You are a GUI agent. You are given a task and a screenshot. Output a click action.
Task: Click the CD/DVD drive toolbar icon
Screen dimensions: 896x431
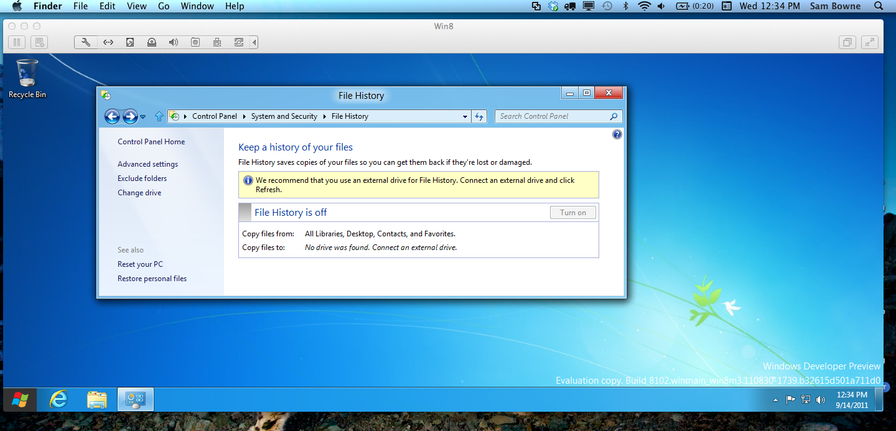(x=152, y=42)
